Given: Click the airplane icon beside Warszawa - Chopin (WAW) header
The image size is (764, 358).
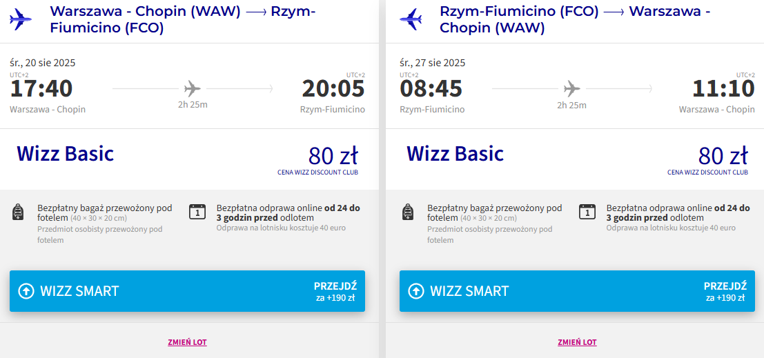Looking at the screenshot, I should point(21,19).
